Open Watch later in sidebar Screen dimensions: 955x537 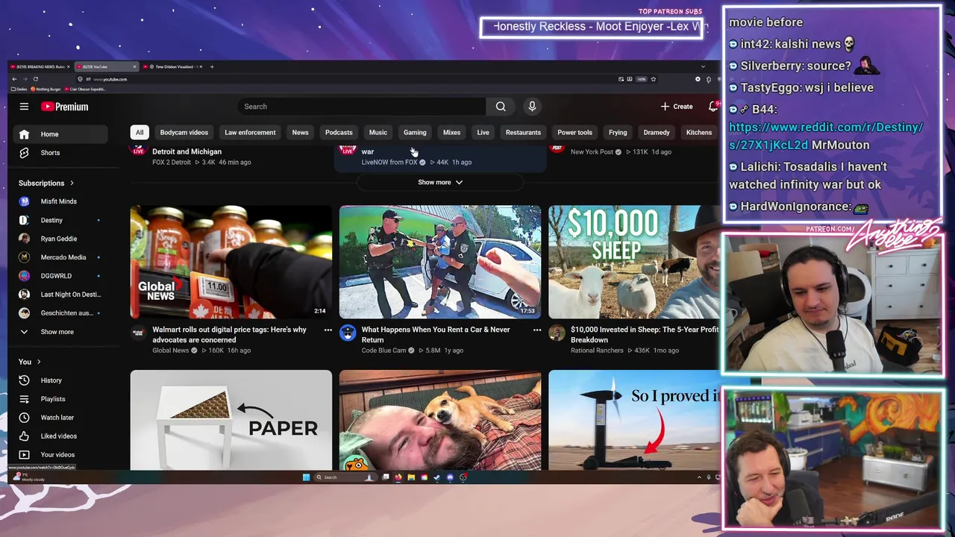pos(61,418)
